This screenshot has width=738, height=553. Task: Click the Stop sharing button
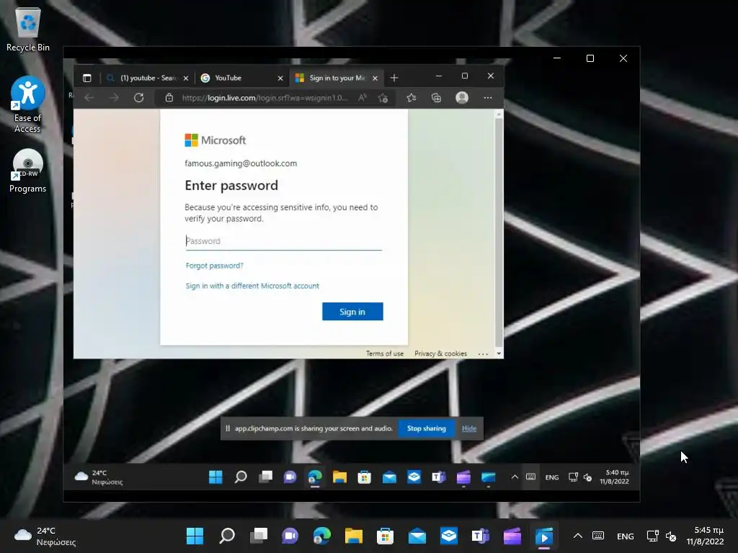pos(427,428)
